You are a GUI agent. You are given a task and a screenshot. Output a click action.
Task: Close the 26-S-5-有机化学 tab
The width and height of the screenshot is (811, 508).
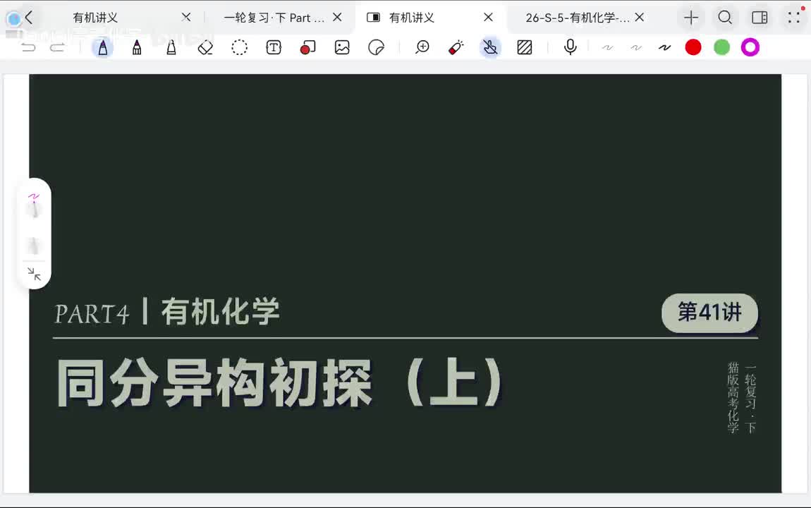click(640, 18)
